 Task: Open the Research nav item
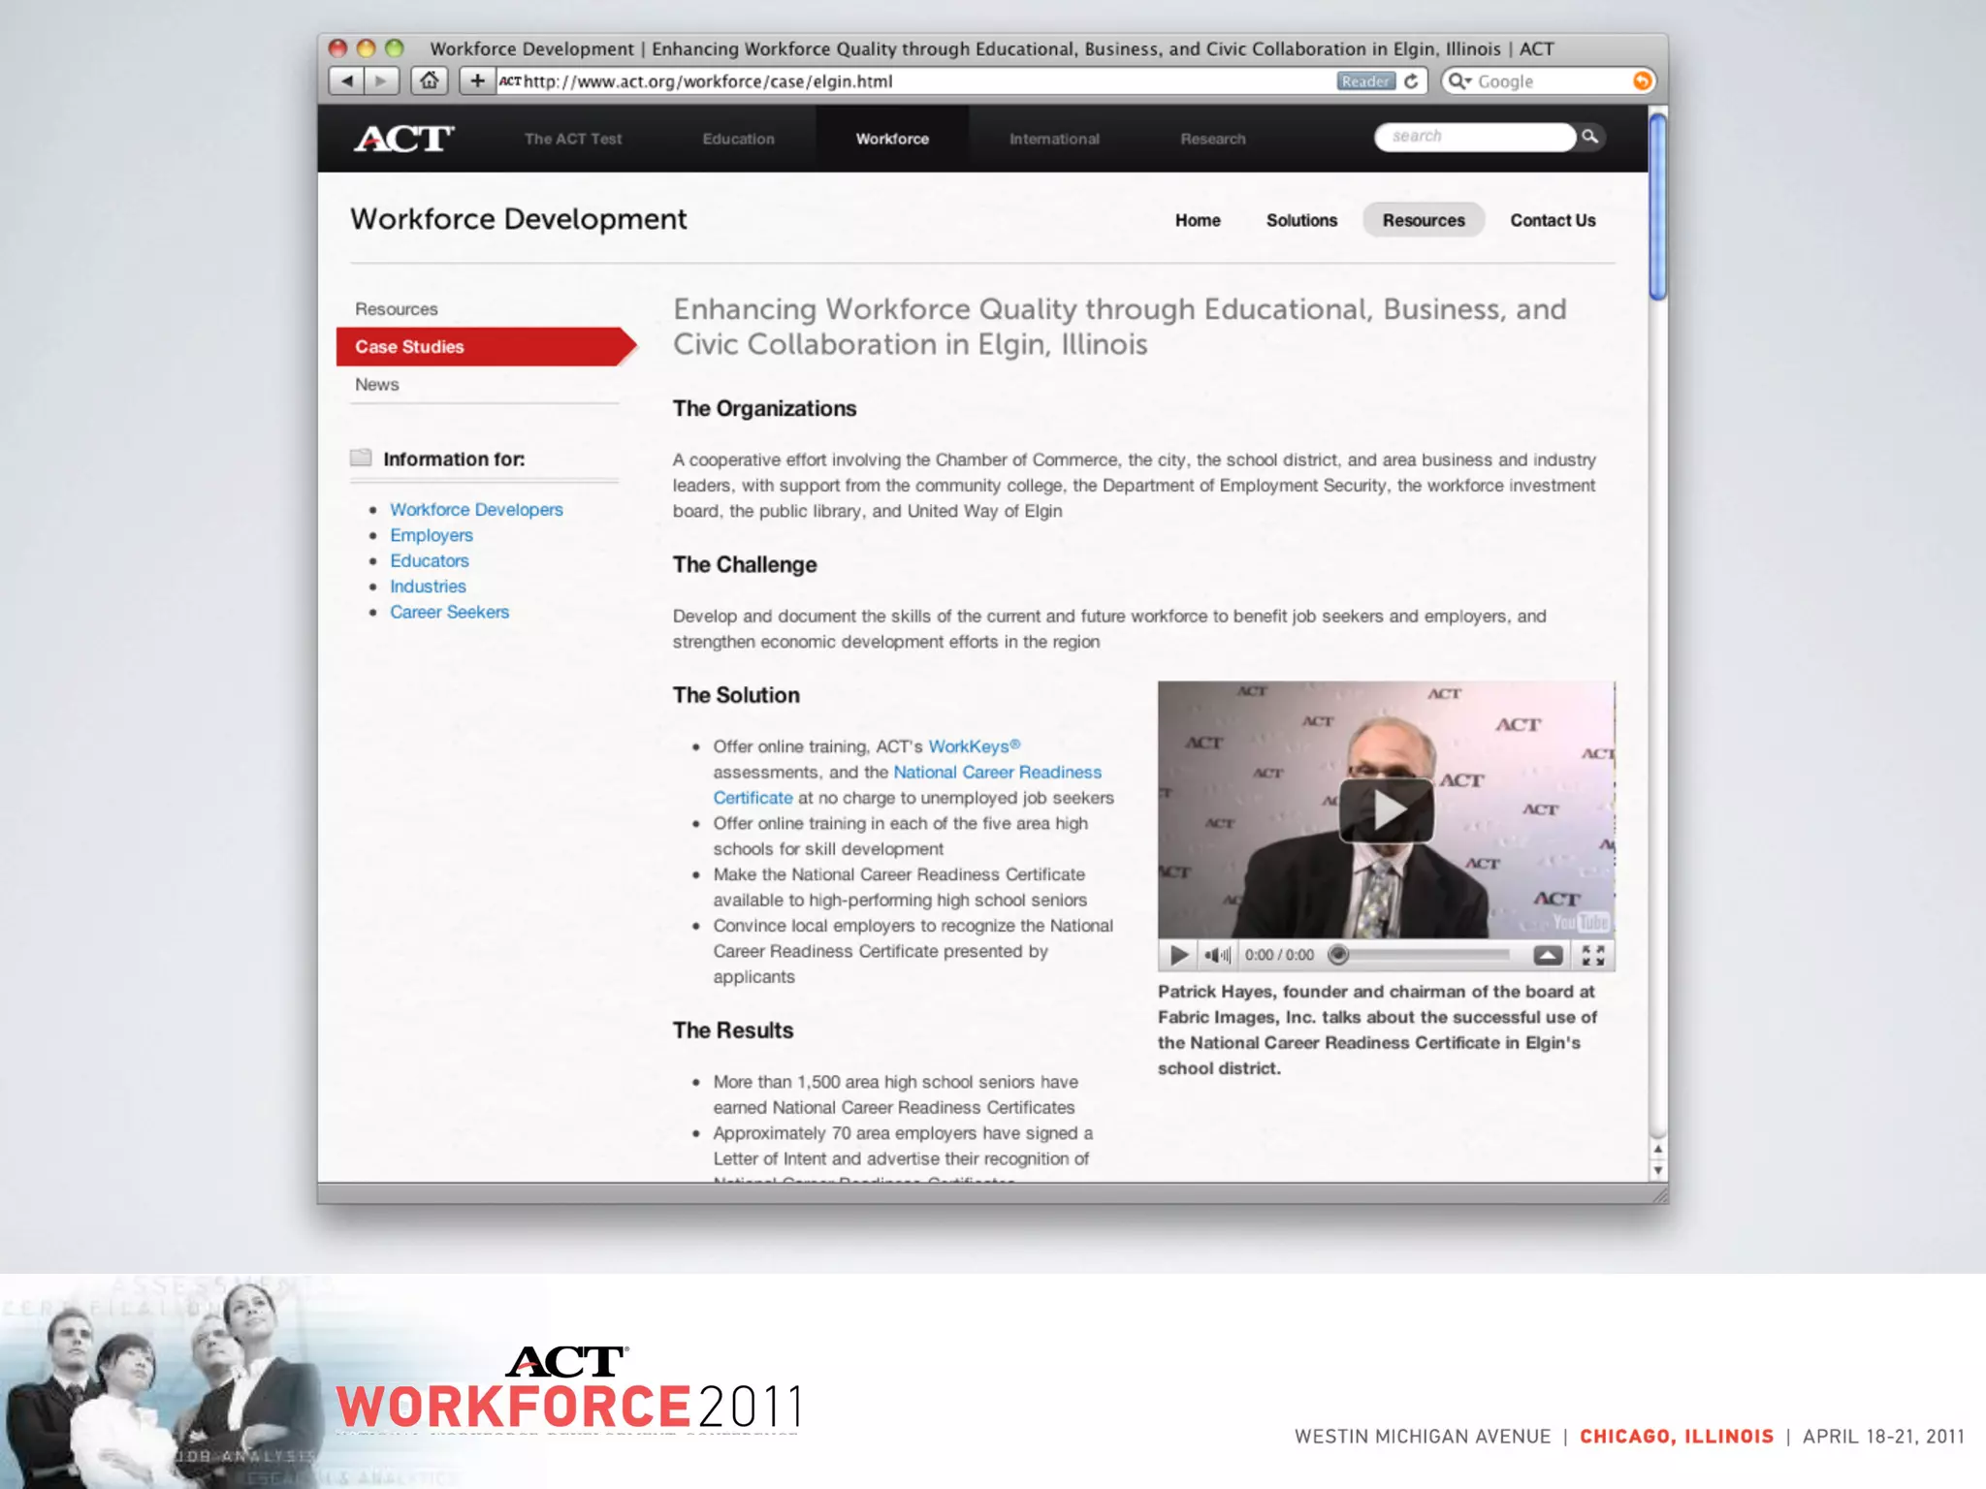[1213, 139]
